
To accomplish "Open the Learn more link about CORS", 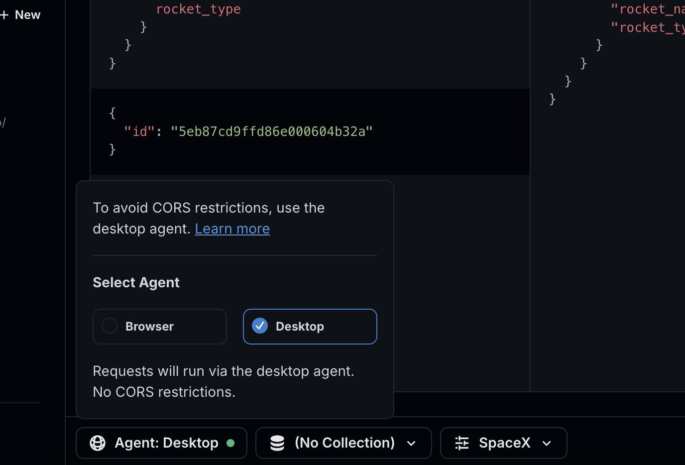I will pyautogui.click(x=232, y=229).
